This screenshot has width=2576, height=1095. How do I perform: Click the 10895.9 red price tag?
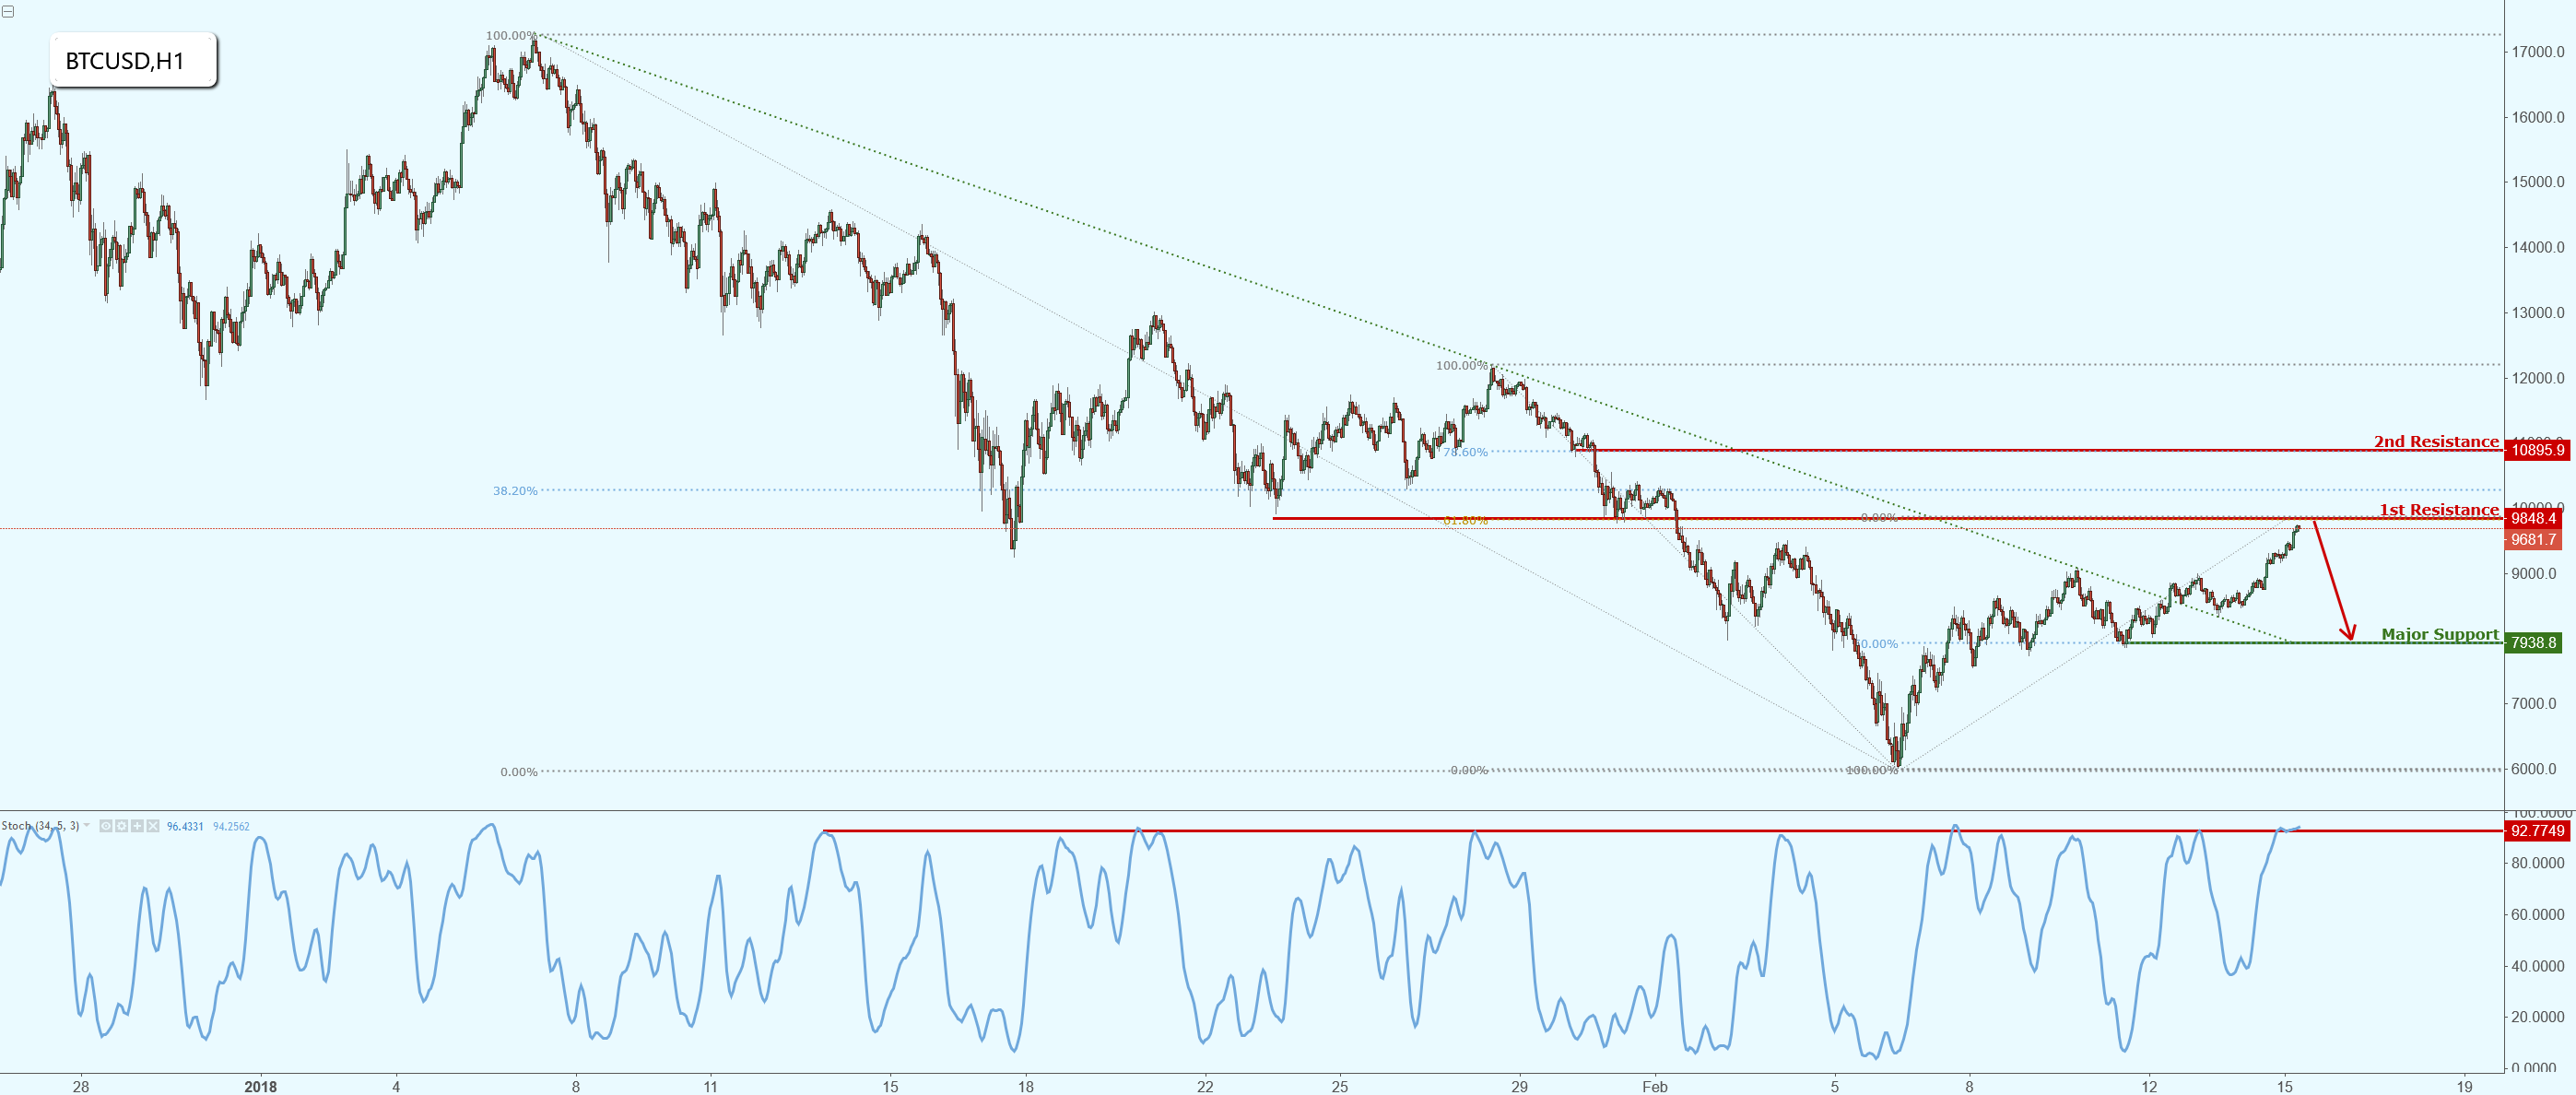point(2538,450)
